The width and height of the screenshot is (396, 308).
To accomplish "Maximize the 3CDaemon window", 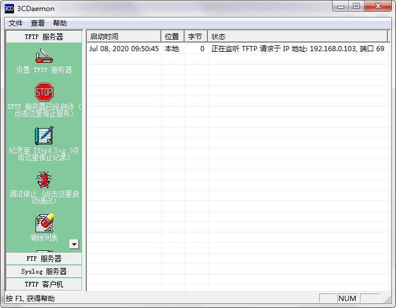I will point(356,6).
